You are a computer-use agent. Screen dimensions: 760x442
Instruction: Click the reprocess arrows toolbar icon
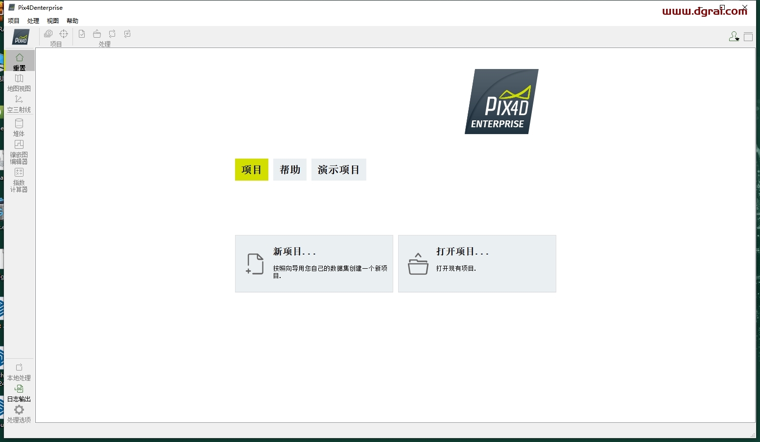[x=112, y=34]
